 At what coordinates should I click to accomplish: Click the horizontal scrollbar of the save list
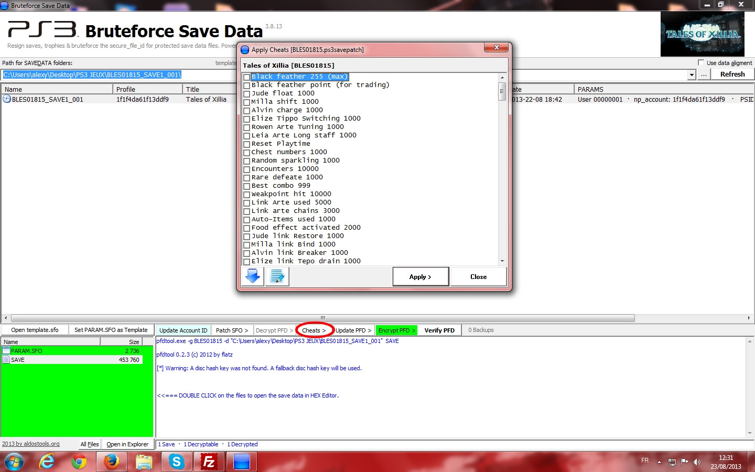(323, 318)
